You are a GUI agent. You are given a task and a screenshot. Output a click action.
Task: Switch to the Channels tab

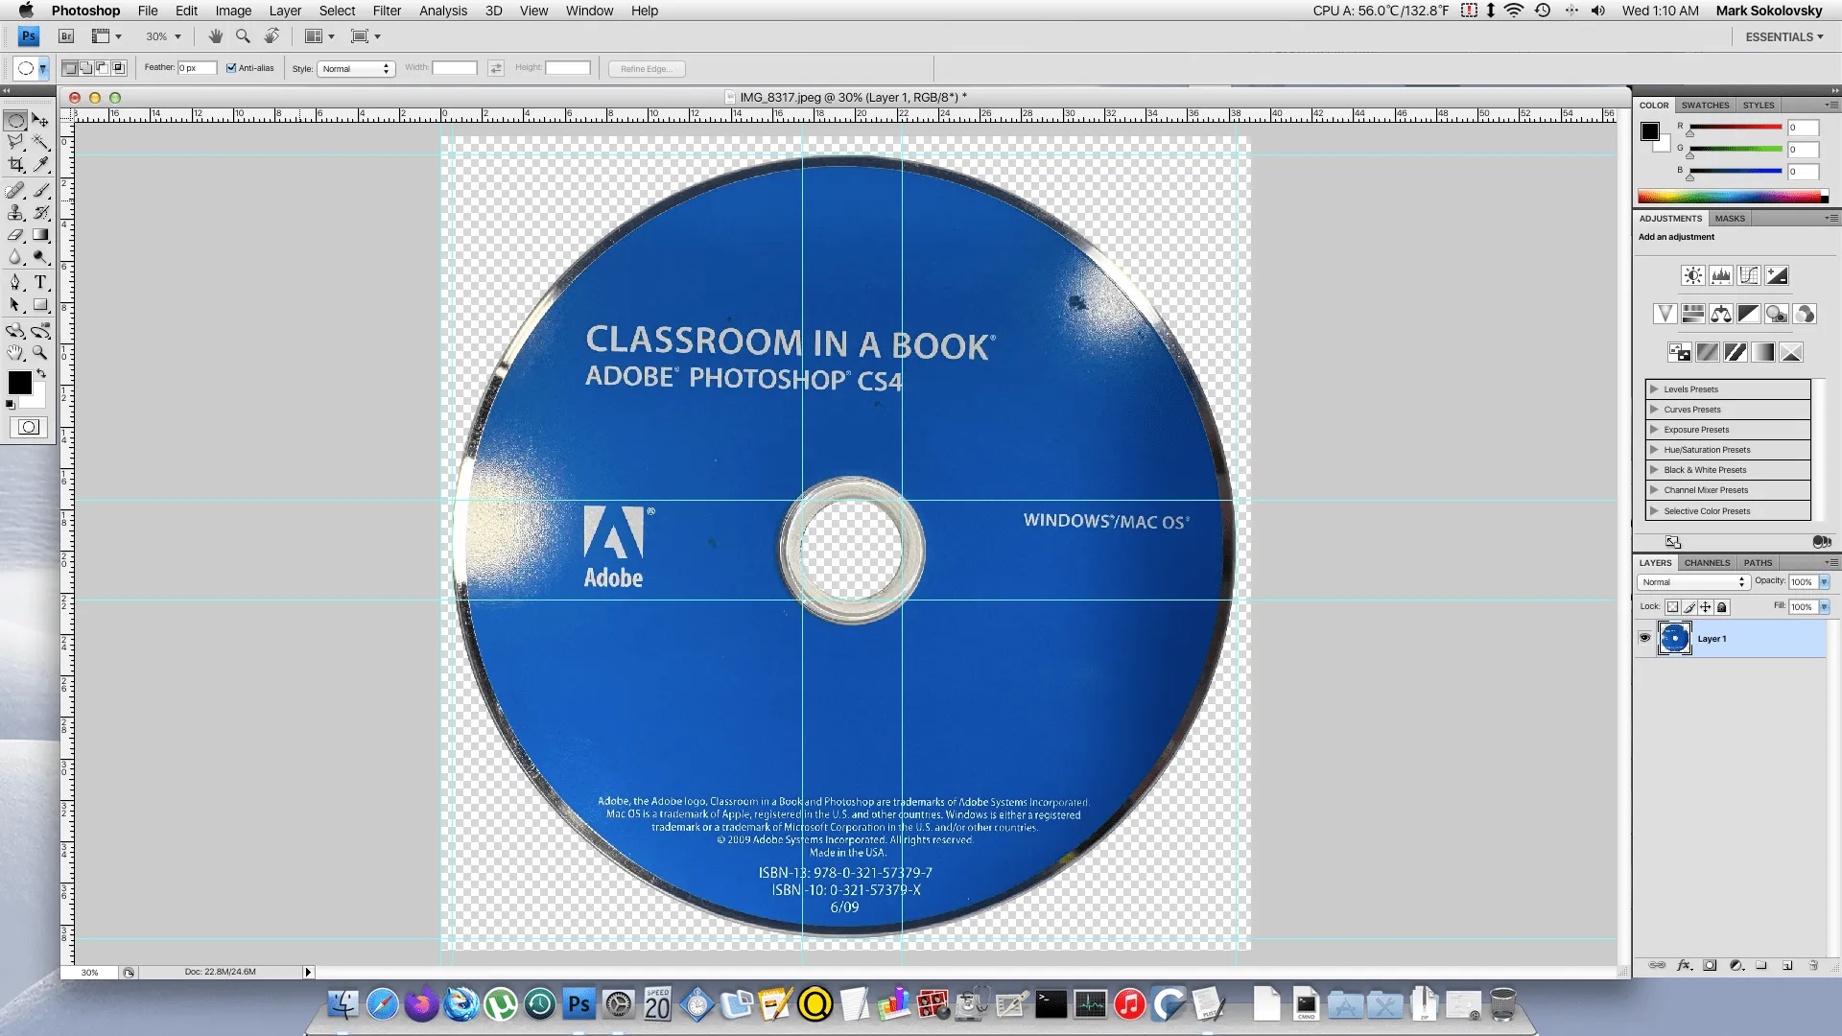1707,563
